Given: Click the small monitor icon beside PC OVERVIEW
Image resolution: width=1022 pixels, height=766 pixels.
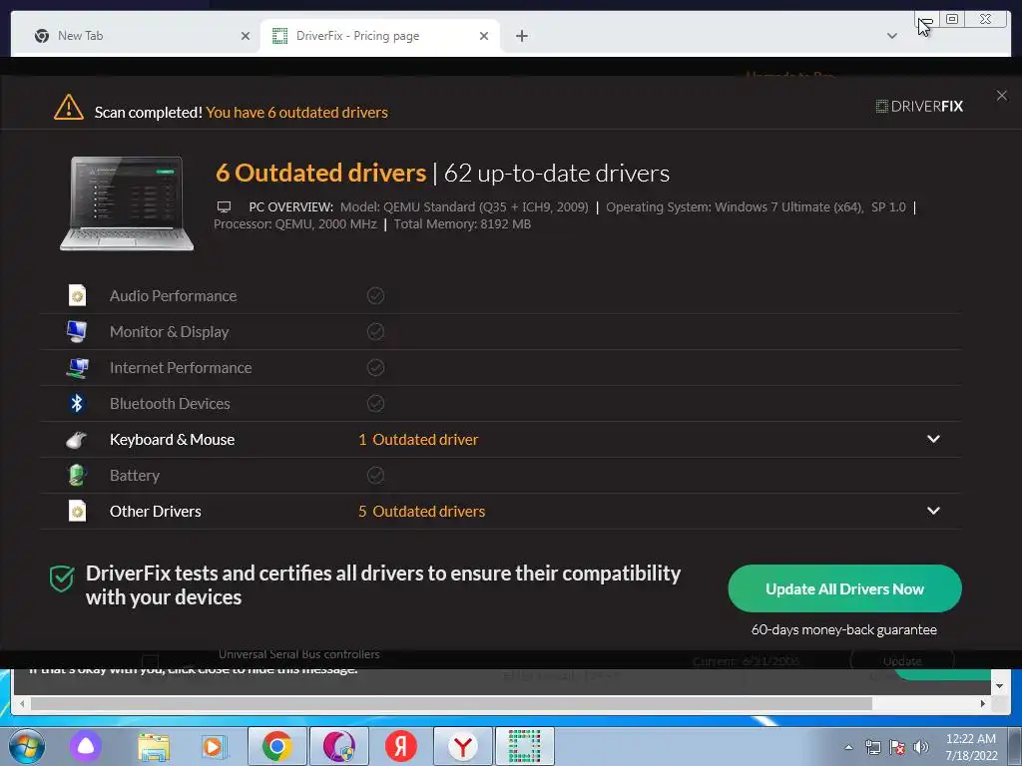Looking at the screenshot, I should coord(224,207).
